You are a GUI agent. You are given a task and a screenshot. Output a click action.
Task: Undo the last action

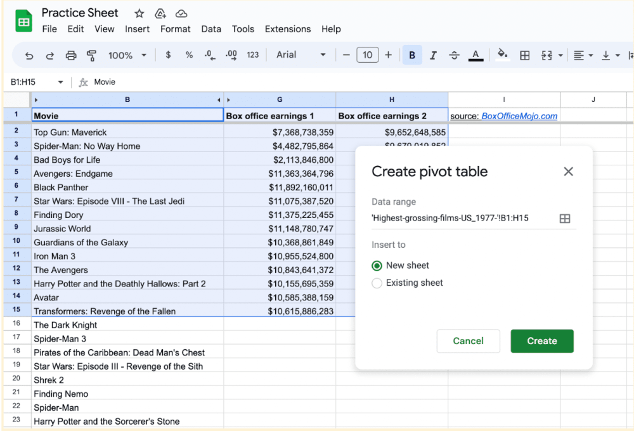(29, 55)
